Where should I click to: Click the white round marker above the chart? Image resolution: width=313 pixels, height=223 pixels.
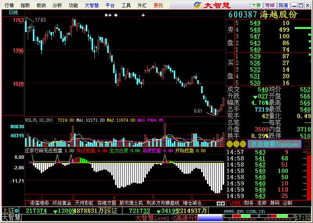[116, 15]
